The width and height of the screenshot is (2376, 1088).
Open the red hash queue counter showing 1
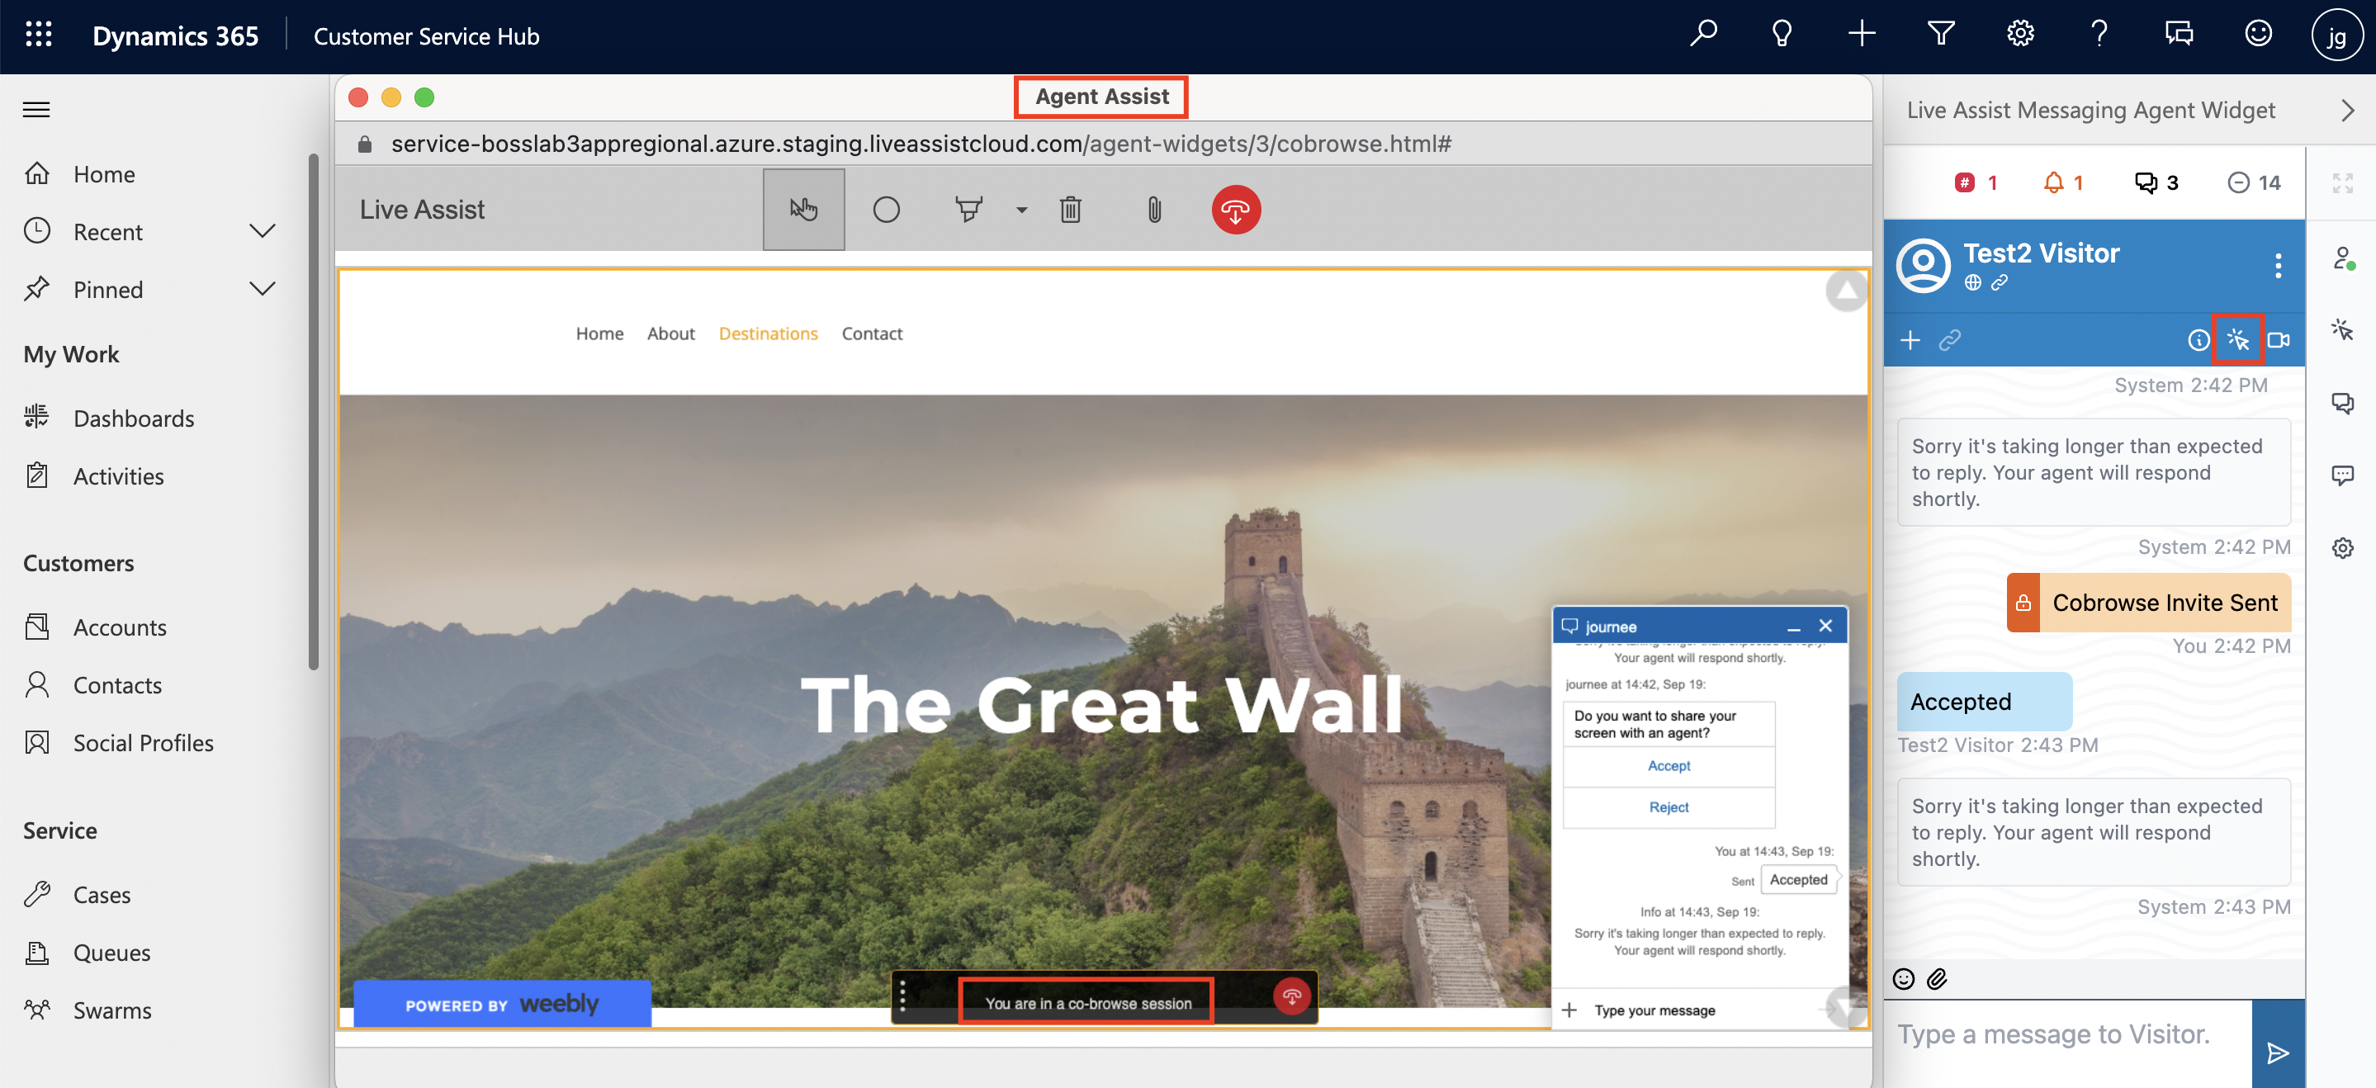tap(1975, 182)
